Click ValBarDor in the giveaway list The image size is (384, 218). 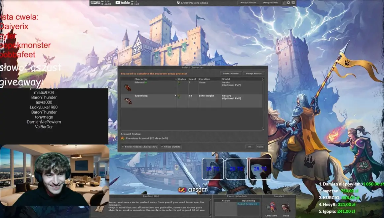pyautogui.click(x=44, y=127)
